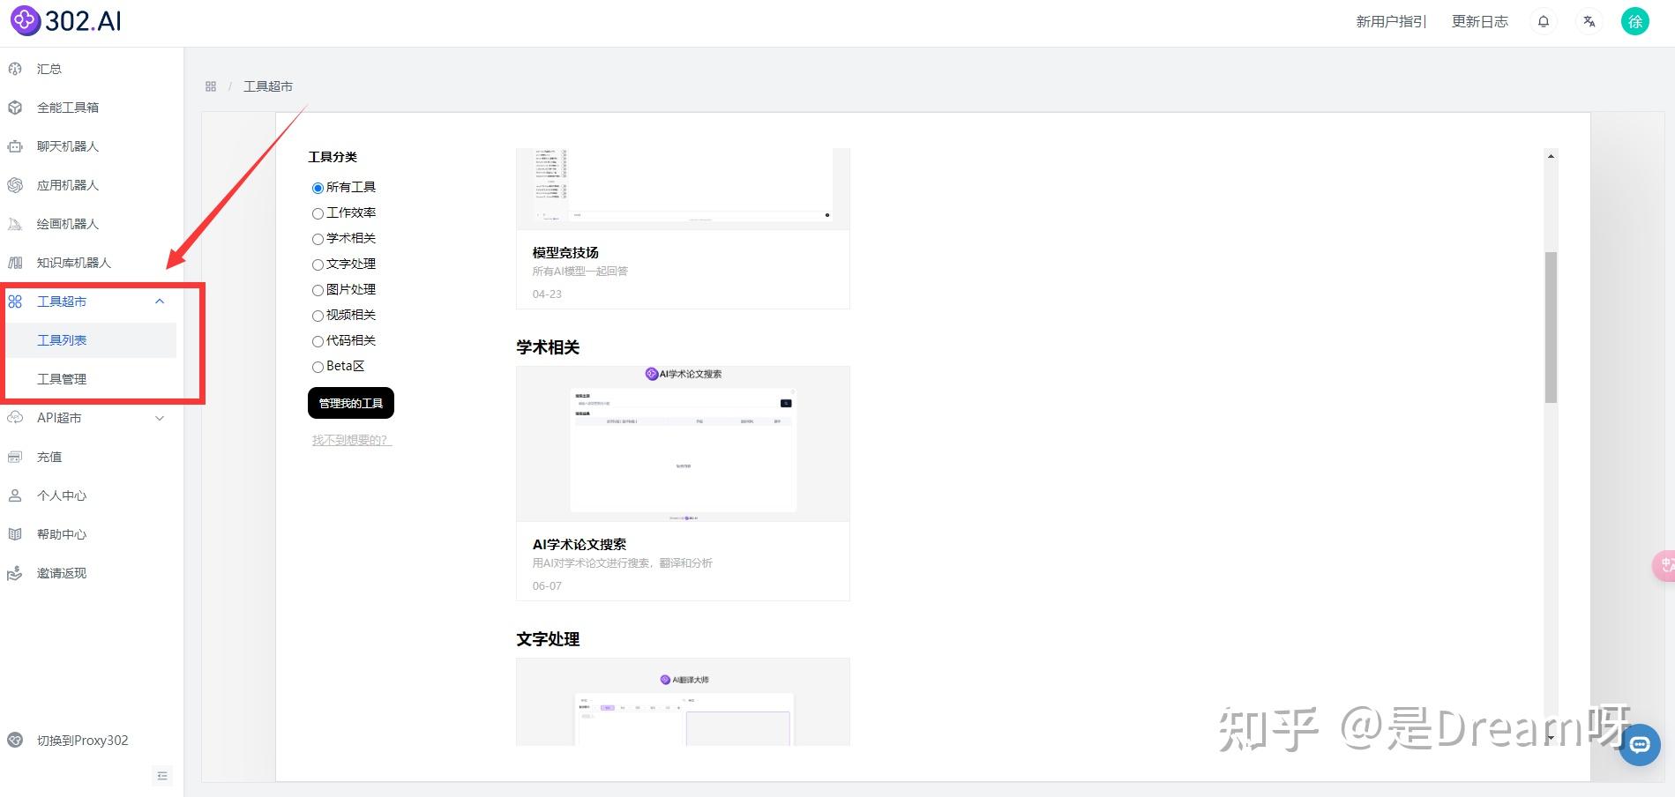Open the user avatar menu
1675x797 pixels.
pyautogui.click(x=1635, y=22)
